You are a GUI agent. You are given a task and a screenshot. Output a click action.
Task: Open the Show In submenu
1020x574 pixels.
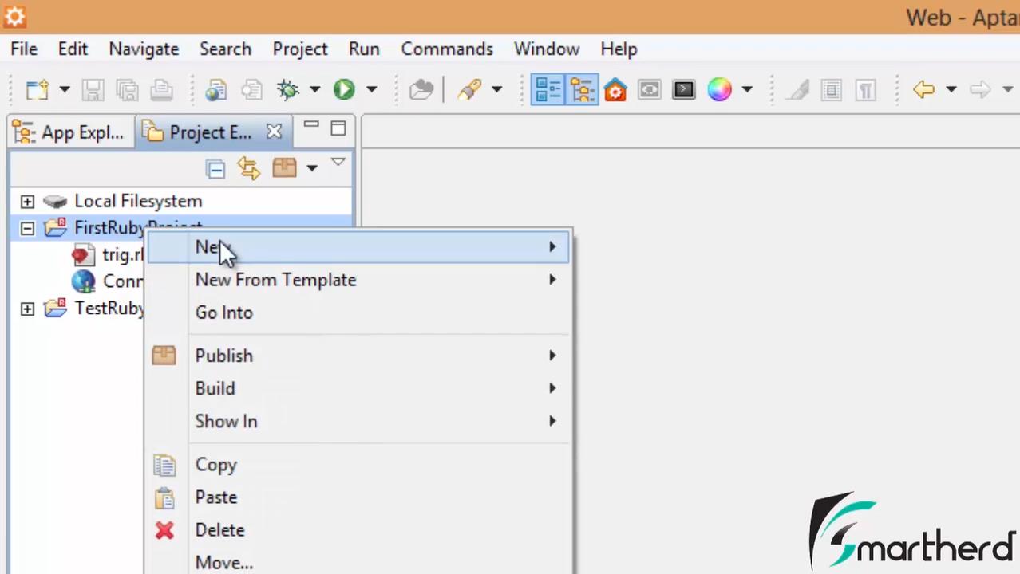click(358, 421)
